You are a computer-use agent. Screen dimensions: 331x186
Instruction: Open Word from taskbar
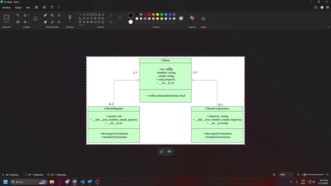point(90,182)
